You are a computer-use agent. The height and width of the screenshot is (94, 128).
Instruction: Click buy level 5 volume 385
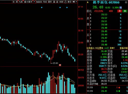point(119,45)
